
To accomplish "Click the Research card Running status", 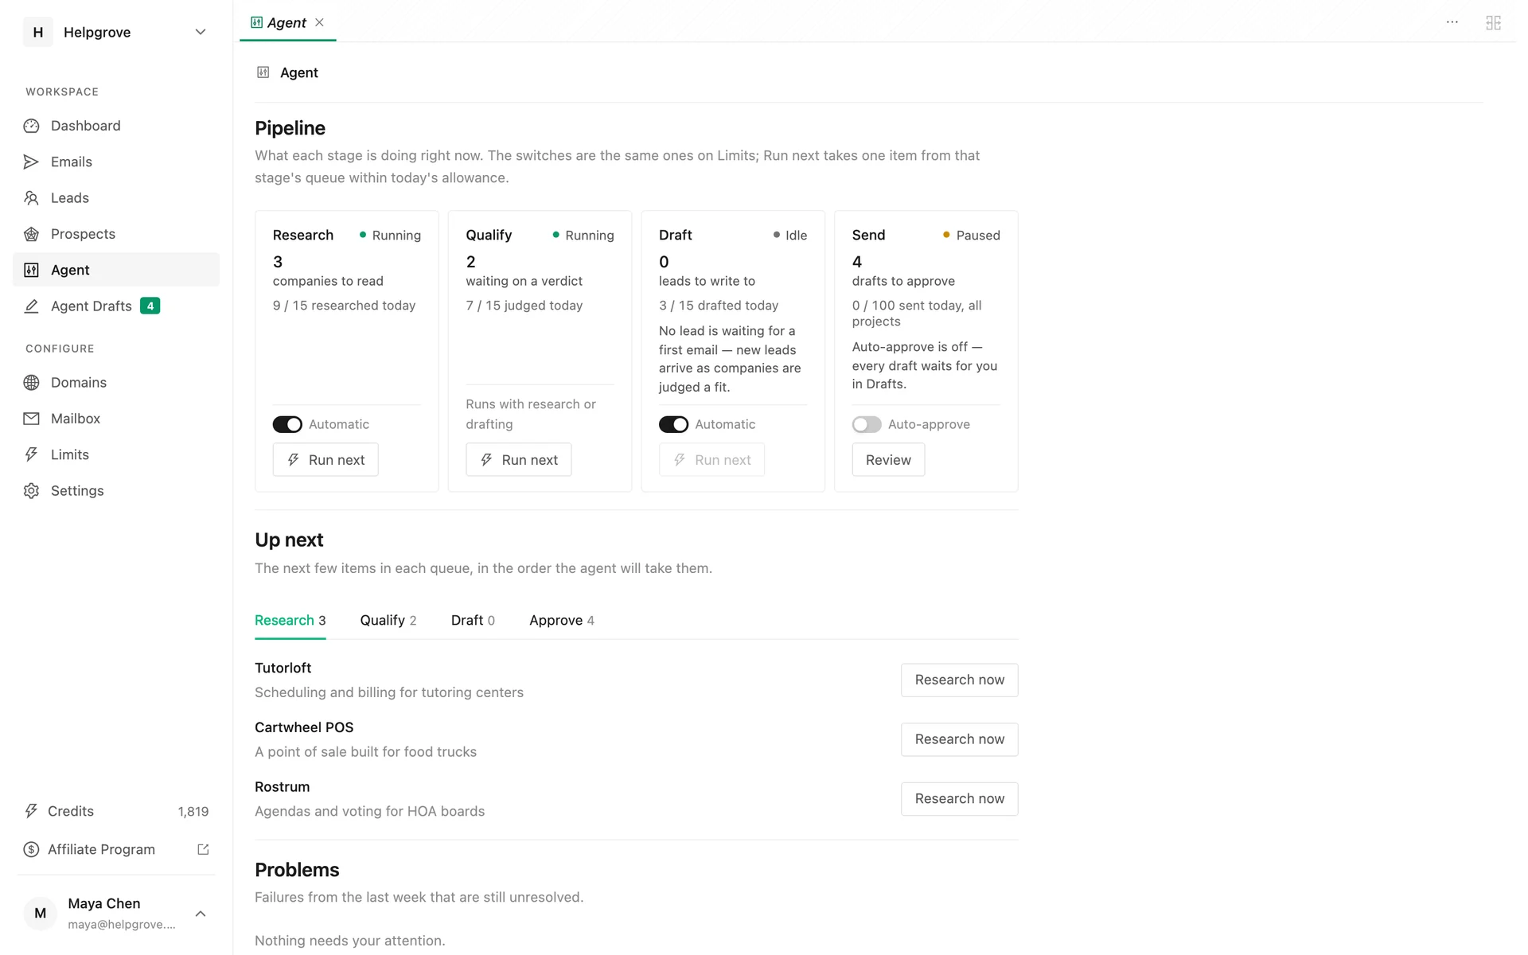I will click(x=390, y=235).
